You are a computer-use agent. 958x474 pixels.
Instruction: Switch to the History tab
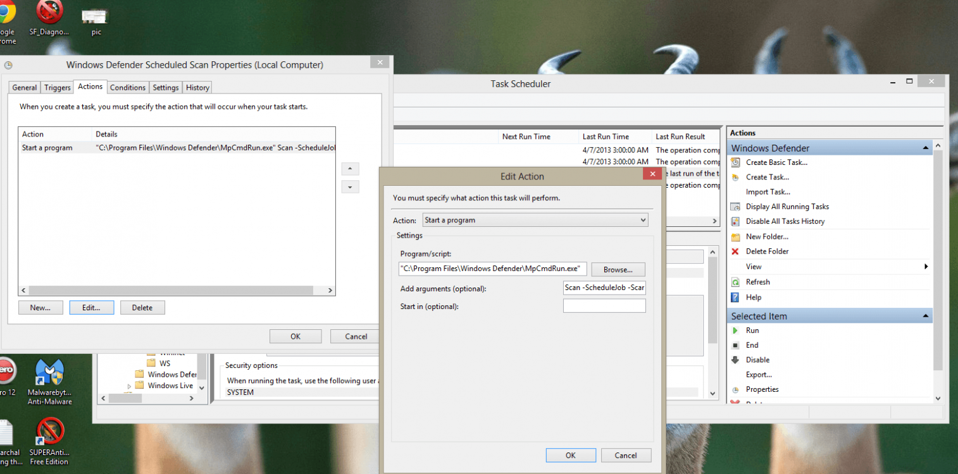tap(197, 88)
